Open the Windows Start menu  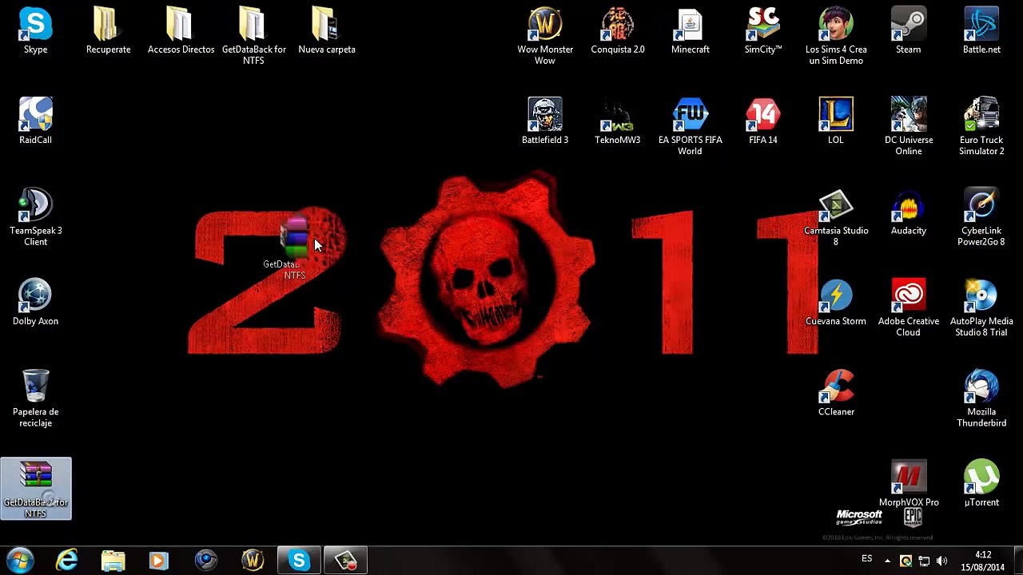pos(19,561)
